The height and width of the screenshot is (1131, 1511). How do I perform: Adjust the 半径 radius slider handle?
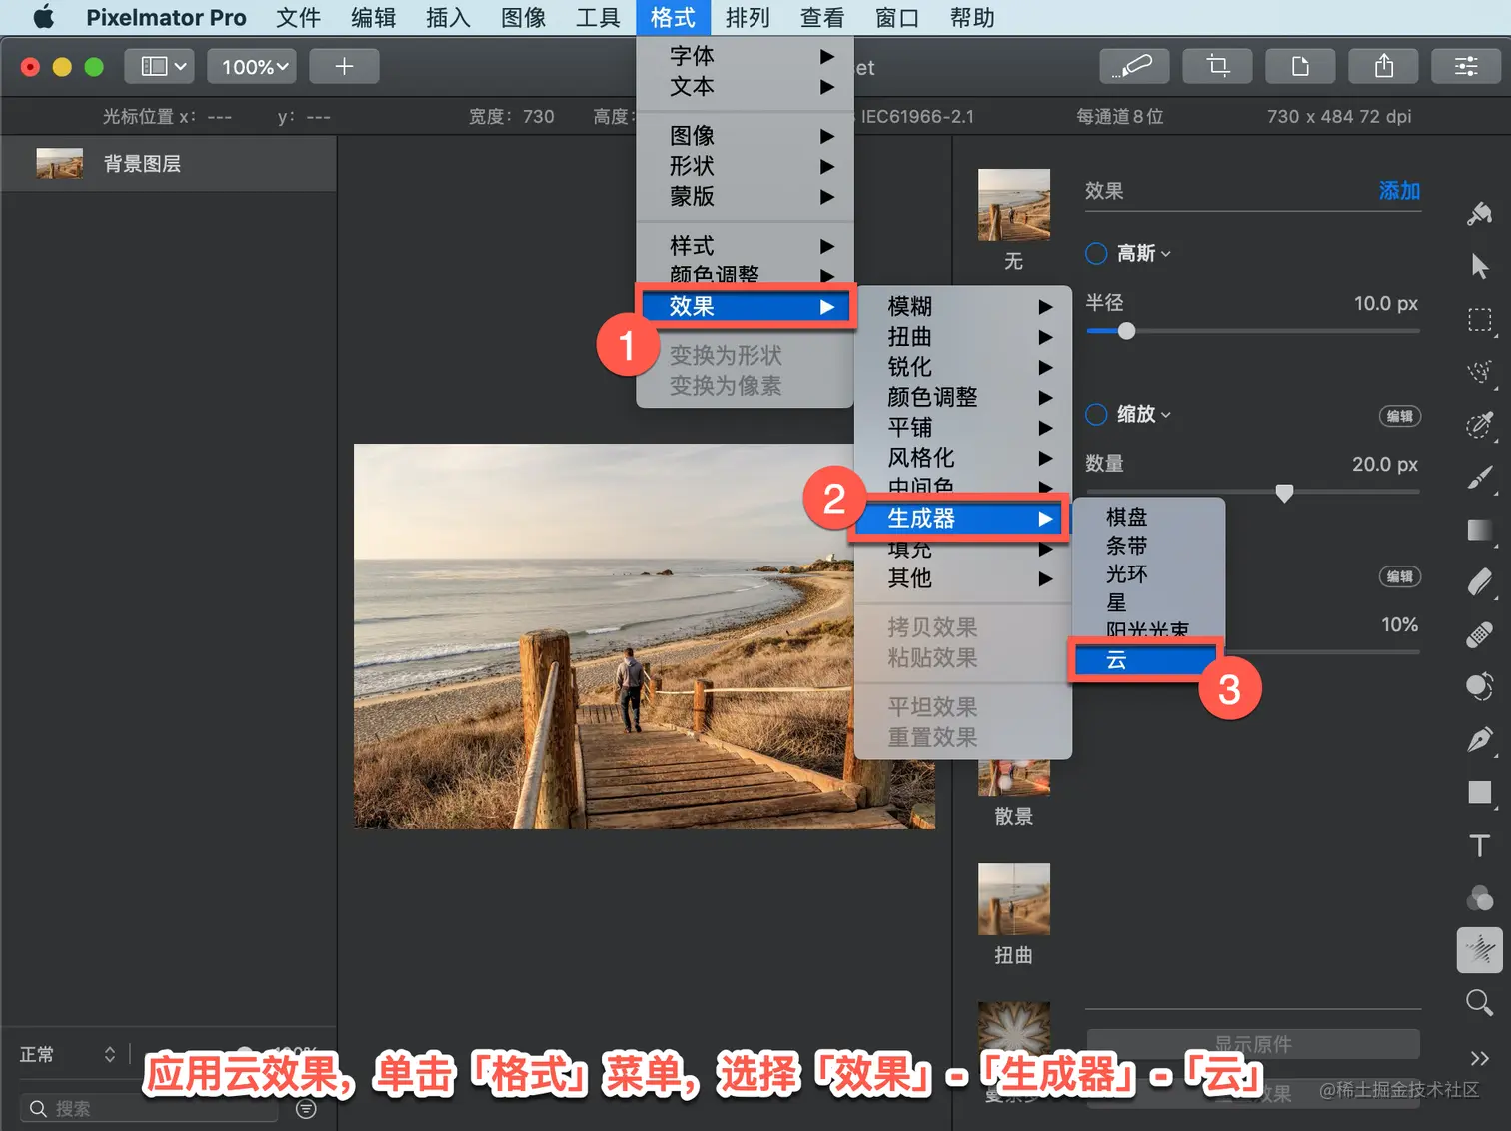point(1126,331)
